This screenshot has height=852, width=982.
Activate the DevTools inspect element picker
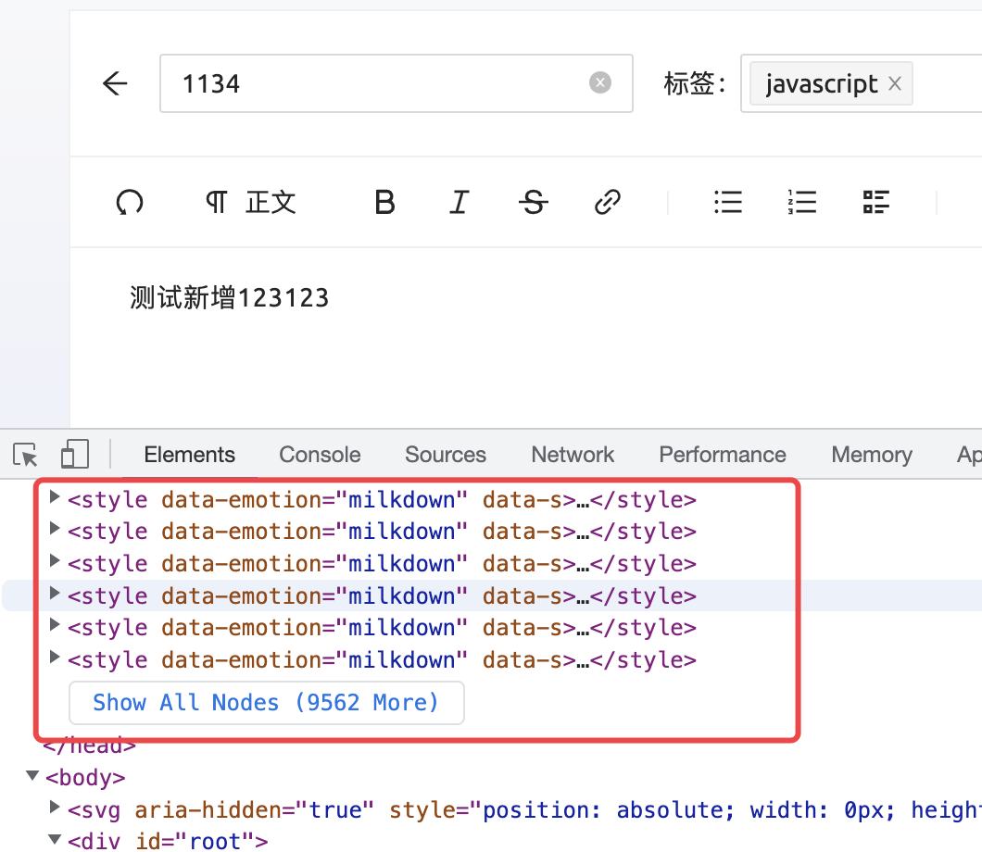click(25, 455)
